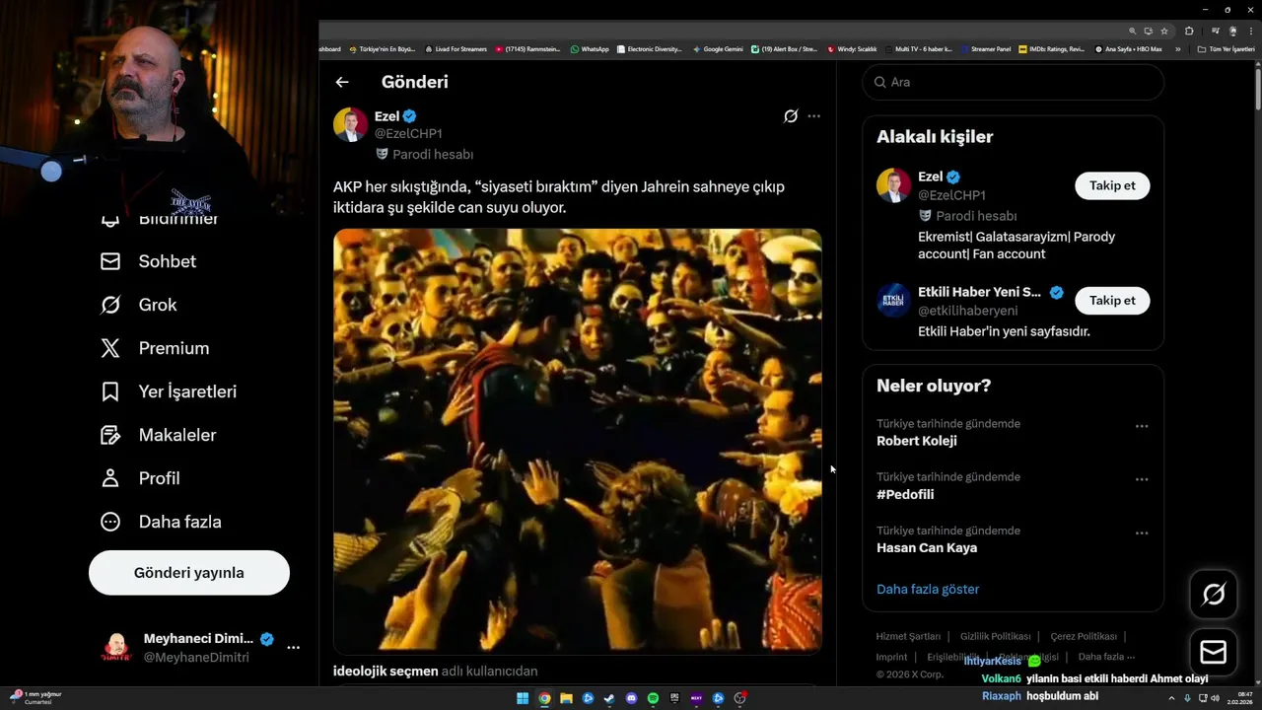
Task: Open Premium in the sidebar
Action: pyautogui.click(x=155, y=348)
